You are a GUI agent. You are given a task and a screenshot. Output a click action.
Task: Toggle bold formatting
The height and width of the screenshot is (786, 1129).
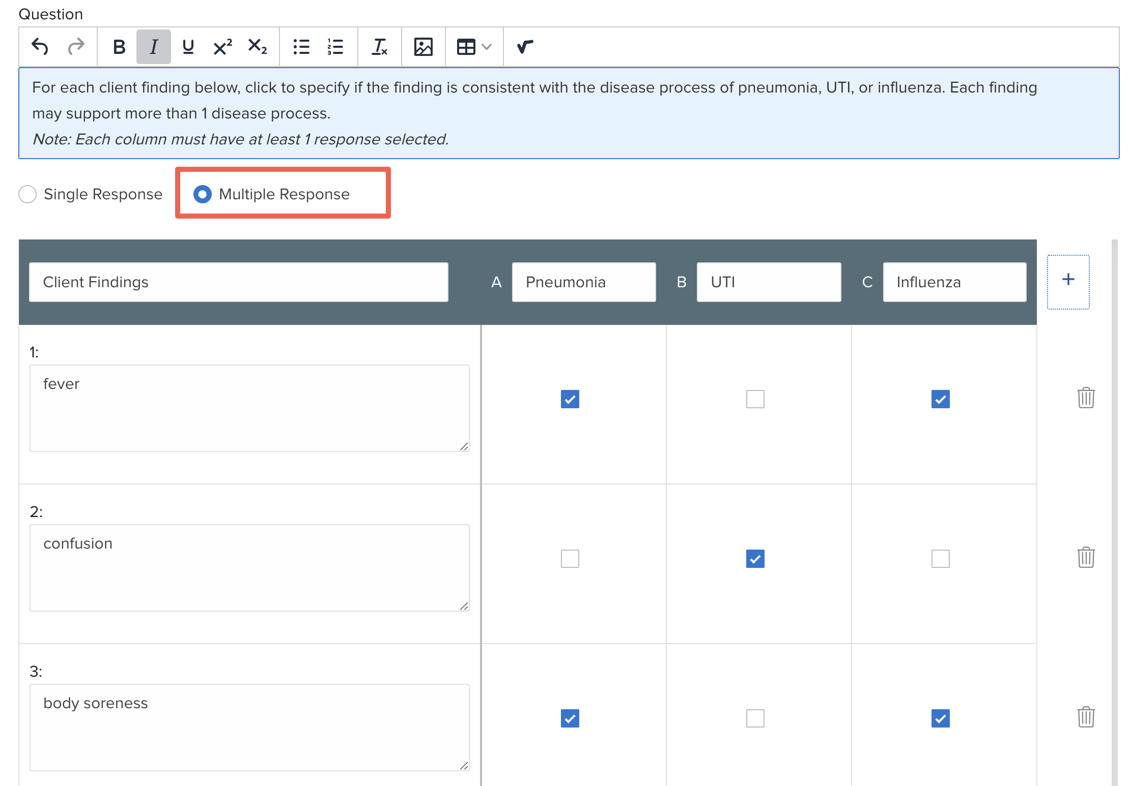[119, 46]
